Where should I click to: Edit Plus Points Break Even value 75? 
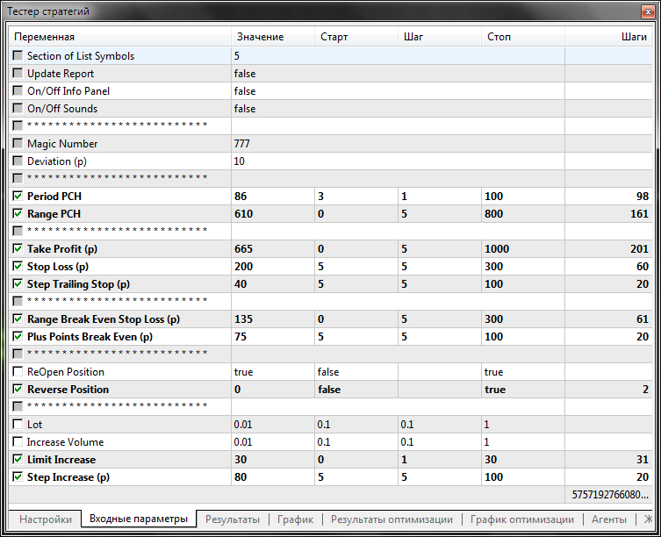point(273,336)
